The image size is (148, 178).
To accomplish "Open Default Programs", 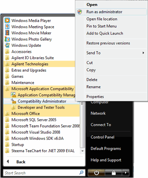I will [106, 148].
